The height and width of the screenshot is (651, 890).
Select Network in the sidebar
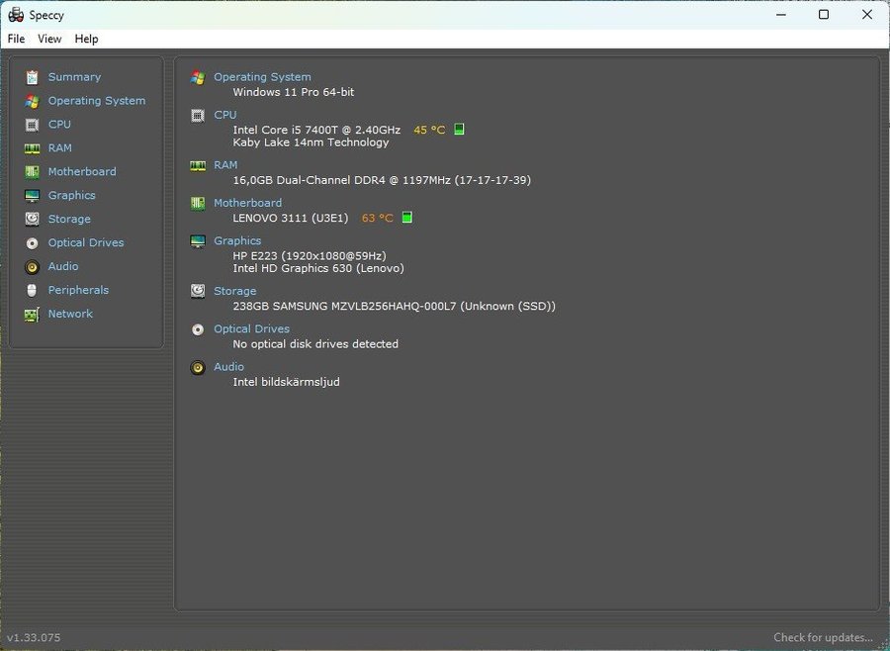click(70, 314)
